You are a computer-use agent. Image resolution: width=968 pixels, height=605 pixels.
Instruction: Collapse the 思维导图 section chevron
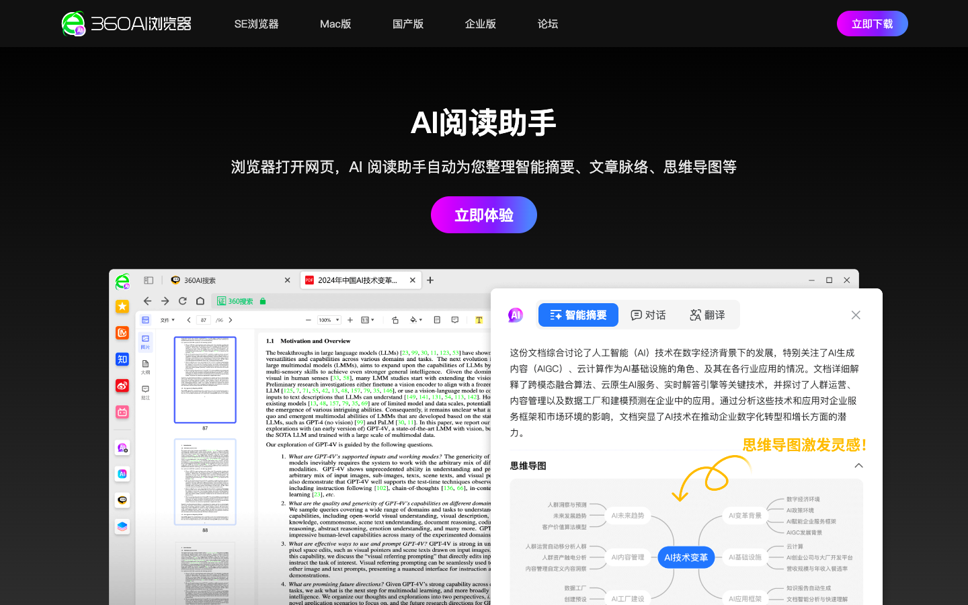(858, 465)
